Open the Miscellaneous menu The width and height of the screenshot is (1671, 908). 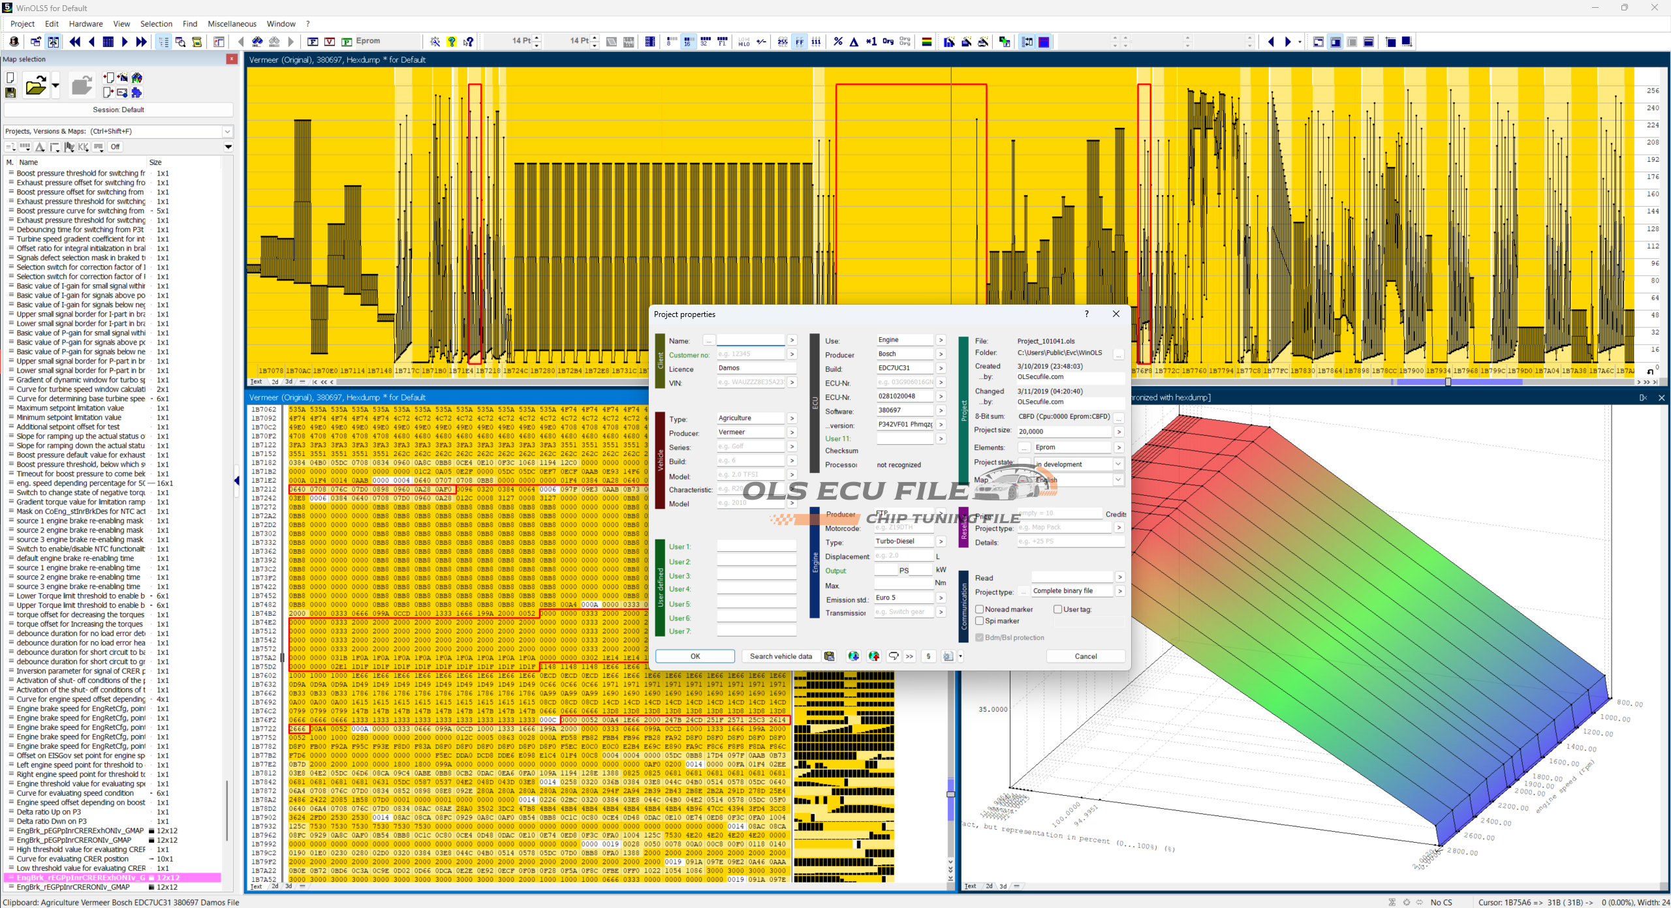[x=232, y=23]
